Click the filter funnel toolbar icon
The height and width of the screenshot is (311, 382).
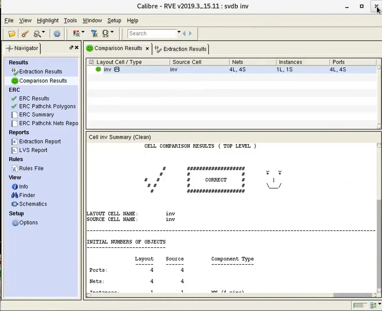click(x=94, y=34)
